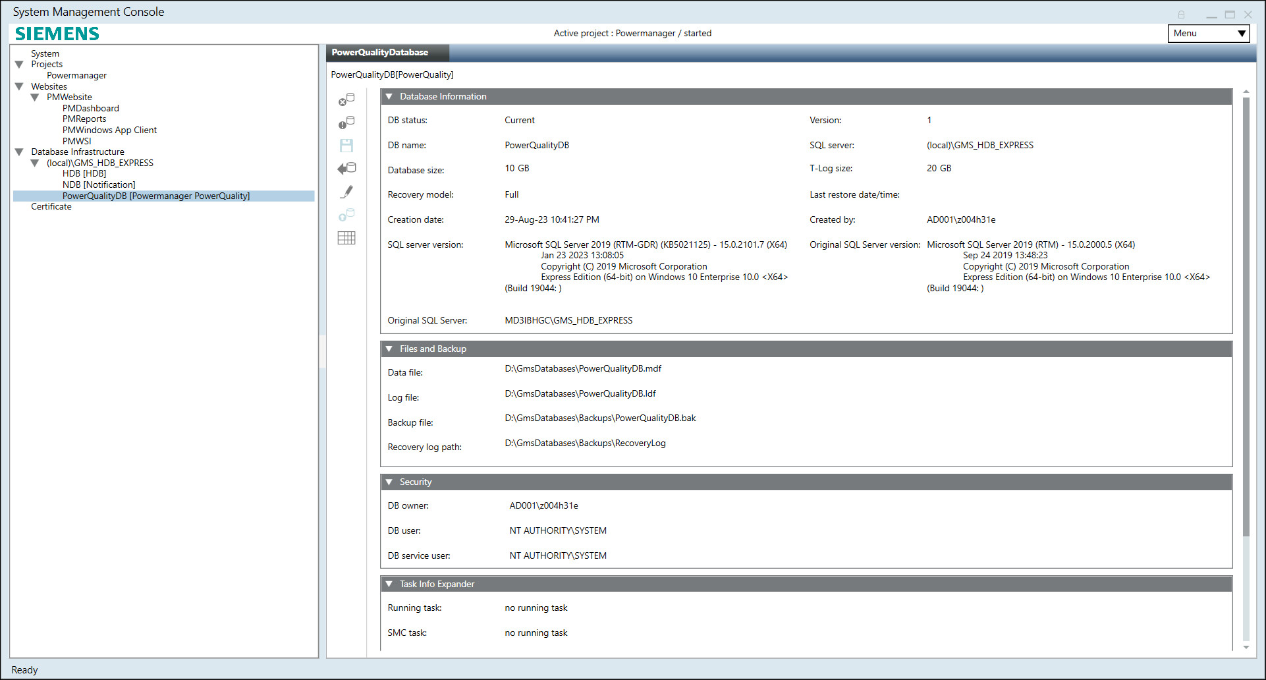Image resolution: width=1266 pixels, height=680 pixels.
Task: Select Powermanager project in tree
Action: click(x=76, y=75)
